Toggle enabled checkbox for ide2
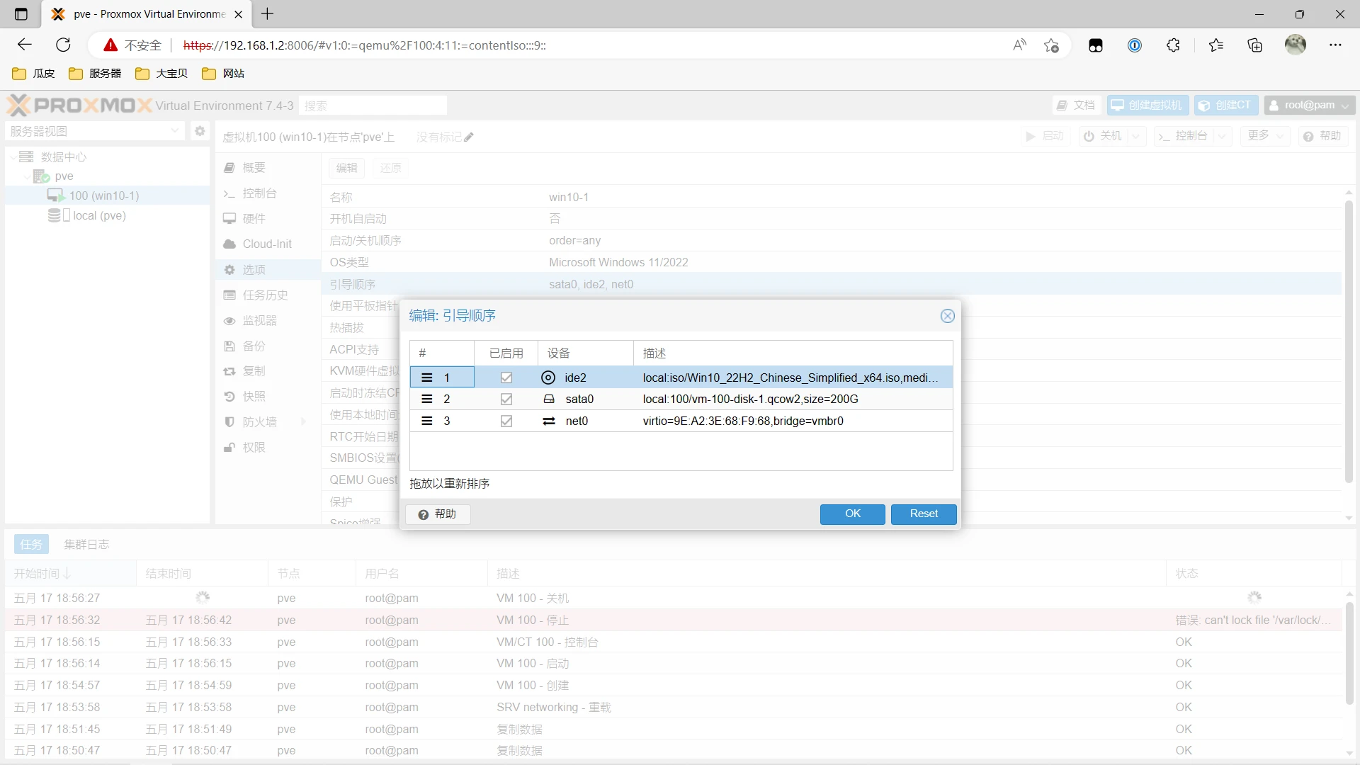Screen dimensions: 1360x765 click(x=506, y=378)
